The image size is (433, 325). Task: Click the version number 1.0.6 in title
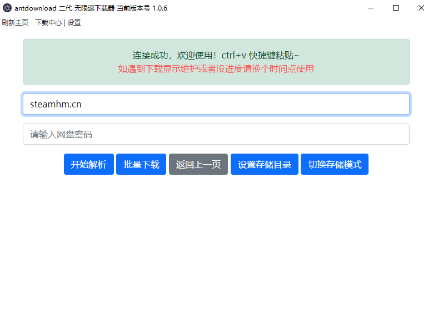click(160, 8)
